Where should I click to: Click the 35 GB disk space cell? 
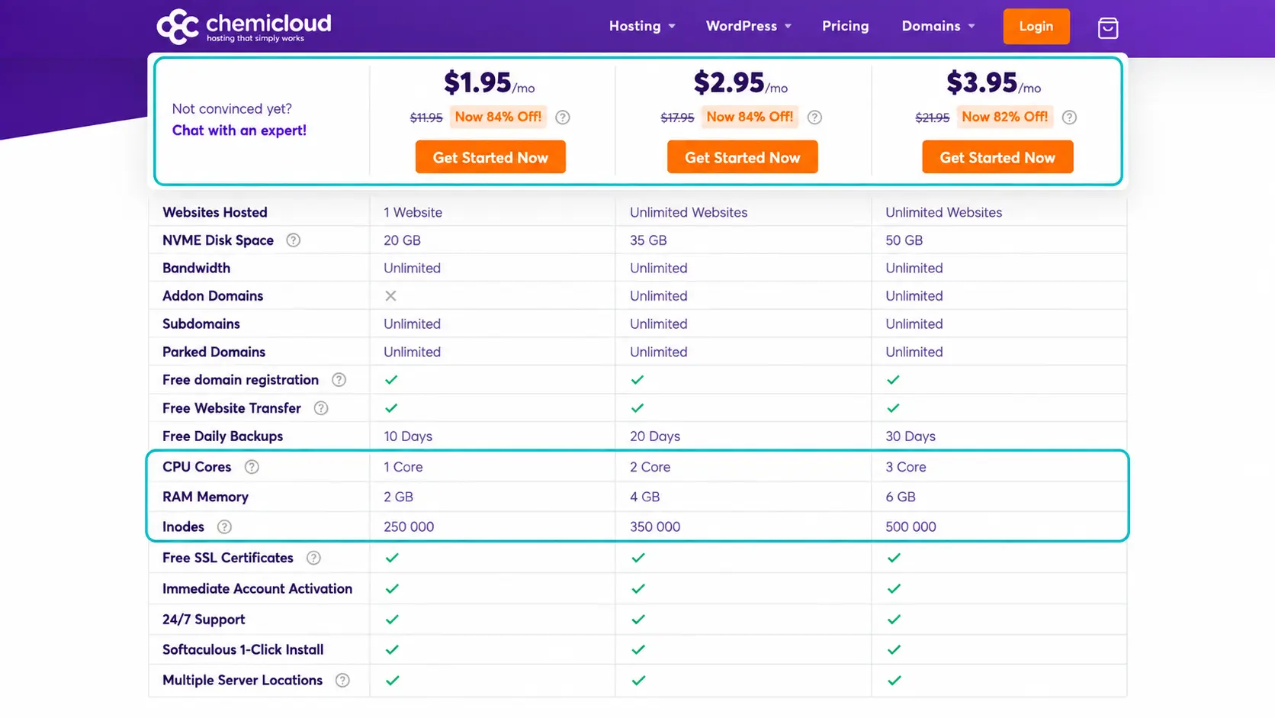pyautogui.click(x=648, y=240)
